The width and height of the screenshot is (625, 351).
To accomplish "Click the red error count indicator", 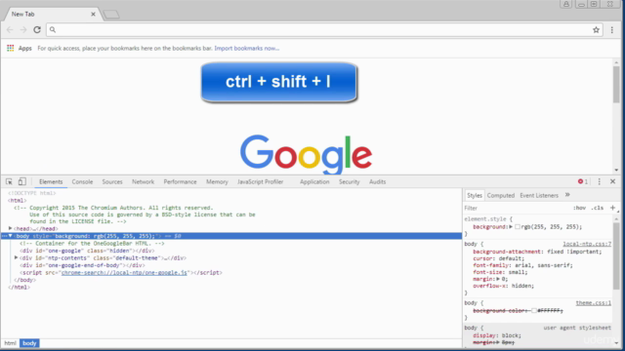I will [x=583, y=181].
